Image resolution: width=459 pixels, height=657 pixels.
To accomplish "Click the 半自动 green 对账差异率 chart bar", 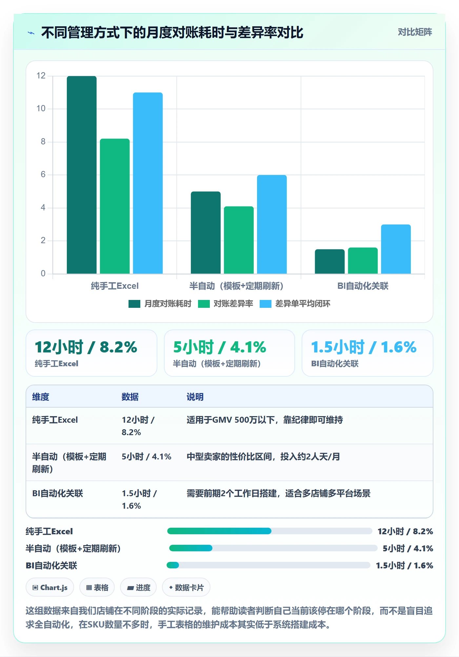I will (239, 240).
